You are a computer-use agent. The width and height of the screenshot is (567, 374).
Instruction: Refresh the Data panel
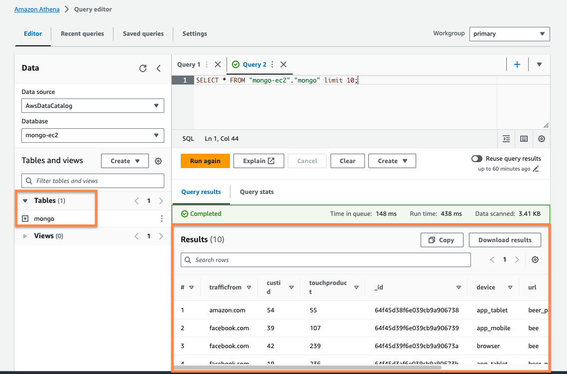point(143,69)
